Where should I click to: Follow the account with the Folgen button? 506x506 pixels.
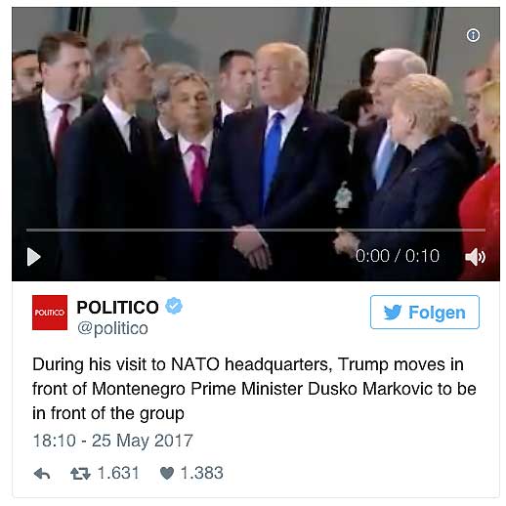(425, 312)
